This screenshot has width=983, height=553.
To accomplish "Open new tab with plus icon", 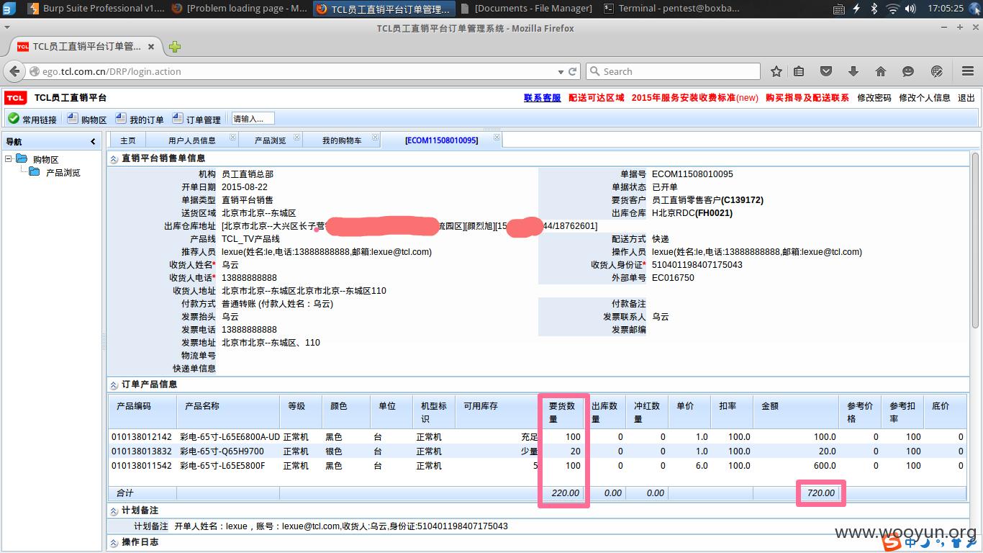I will coord(175,47).
